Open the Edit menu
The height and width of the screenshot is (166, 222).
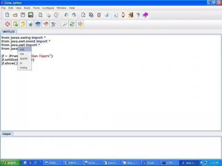(11, 8)
